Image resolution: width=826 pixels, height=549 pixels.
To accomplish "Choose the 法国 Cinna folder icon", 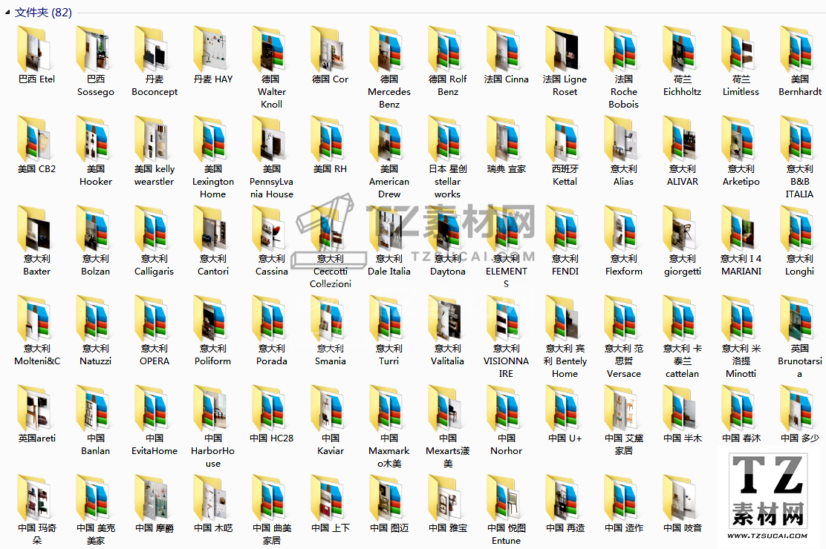I will (x=504, y=49).
